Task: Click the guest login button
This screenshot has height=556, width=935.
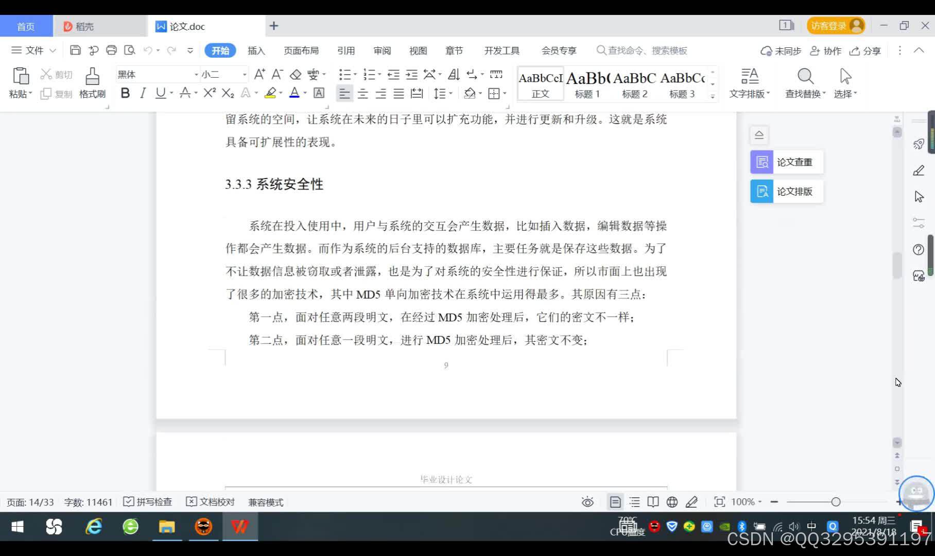Action: pos(836,26)
